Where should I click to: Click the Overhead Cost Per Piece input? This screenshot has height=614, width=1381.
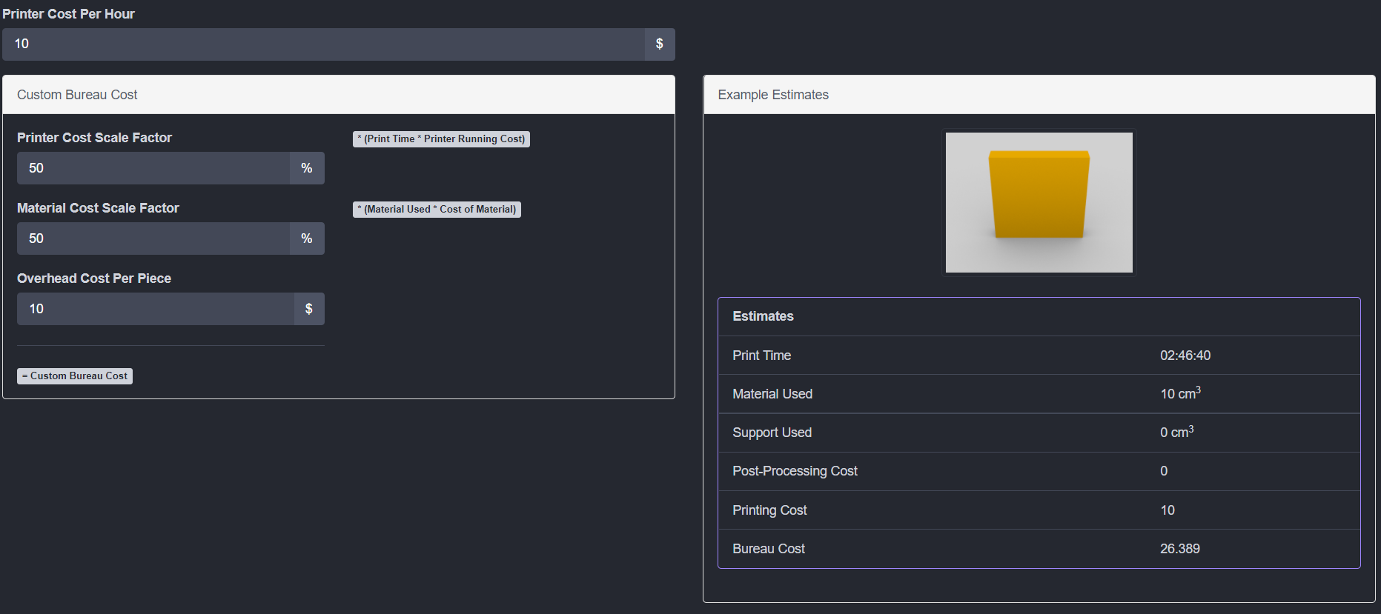pos(155,309)
